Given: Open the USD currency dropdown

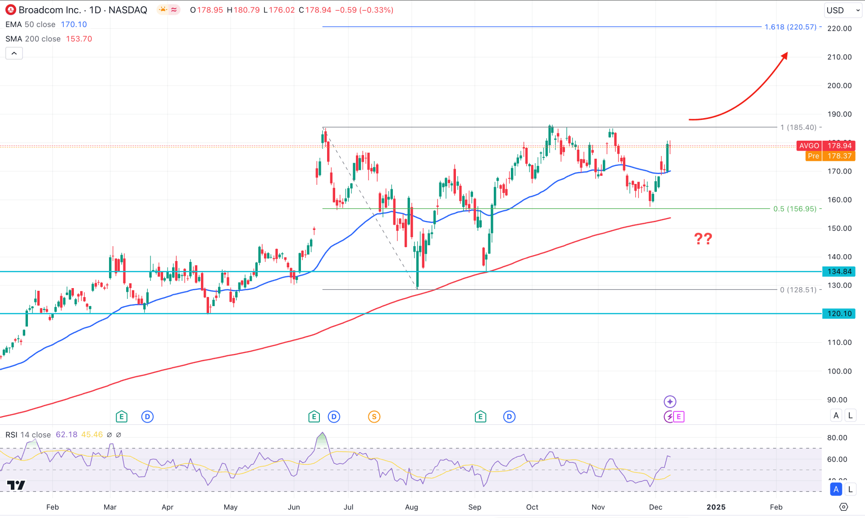Looking at the screenshot, I should point(843,10).
